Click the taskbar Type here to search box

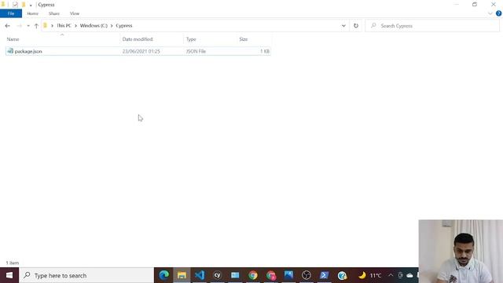86,275
